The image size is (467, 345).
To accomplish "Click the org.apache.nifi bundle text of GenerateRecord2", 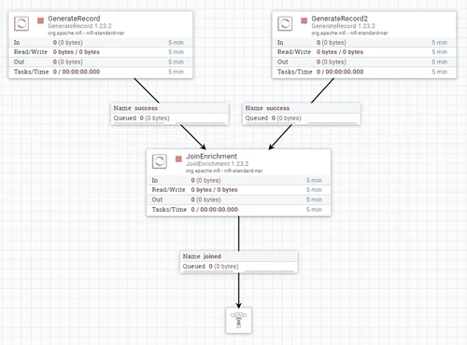I will coord(349,33).
